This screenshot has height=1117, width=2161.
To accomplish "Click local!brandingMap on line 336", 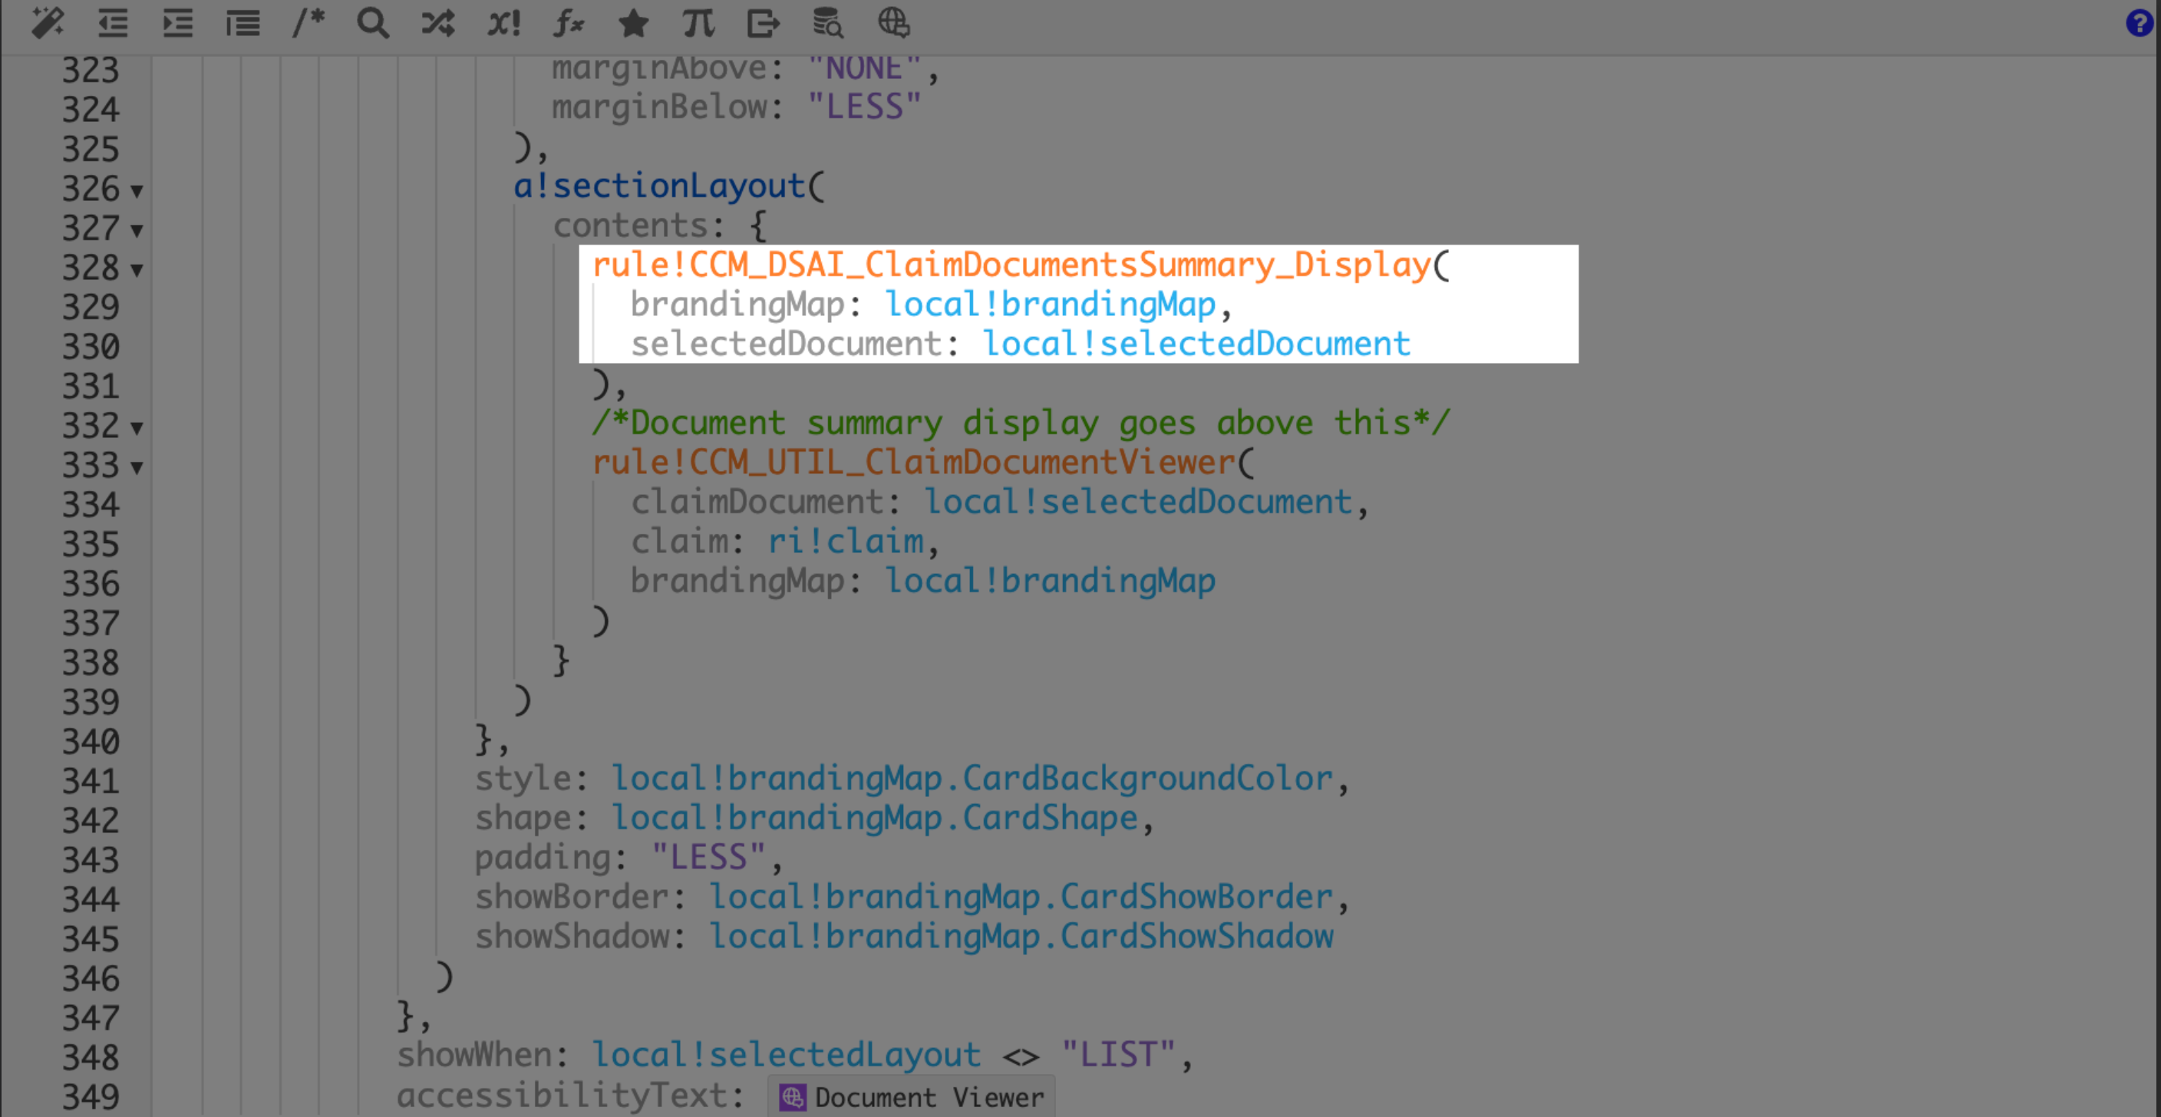I will point(1051,580).
